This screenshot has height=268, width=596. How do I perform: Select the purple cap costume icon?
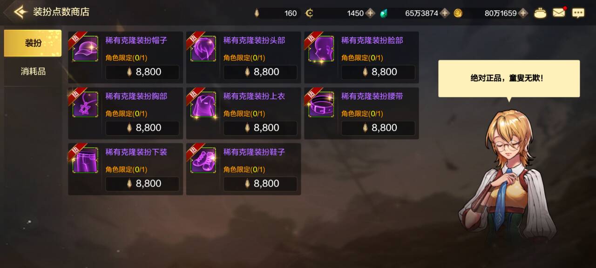click(85, 49)
